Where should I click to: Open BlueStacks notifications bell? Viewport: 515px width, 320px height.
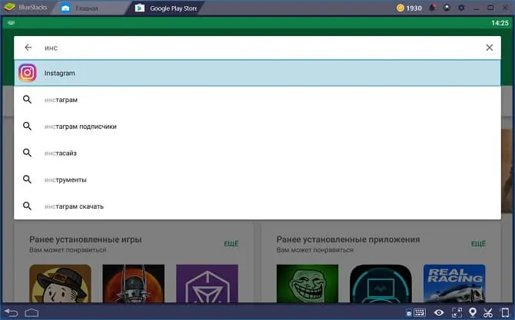[x=432, y=8]
